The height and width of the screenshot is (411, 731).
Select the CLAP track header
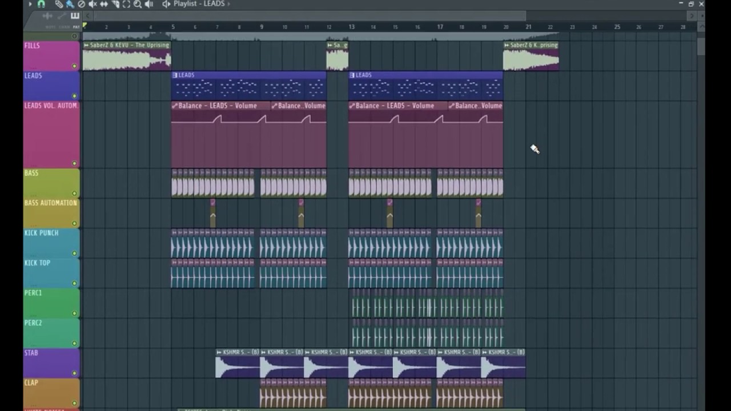[x=51, y=393]
